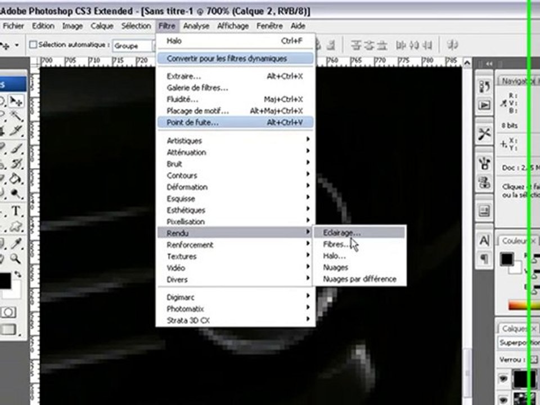Image resolution: width=540 pixels, height=405 pixels.
Task: Expand the Textures filter submenu
Action: (236, 256)
